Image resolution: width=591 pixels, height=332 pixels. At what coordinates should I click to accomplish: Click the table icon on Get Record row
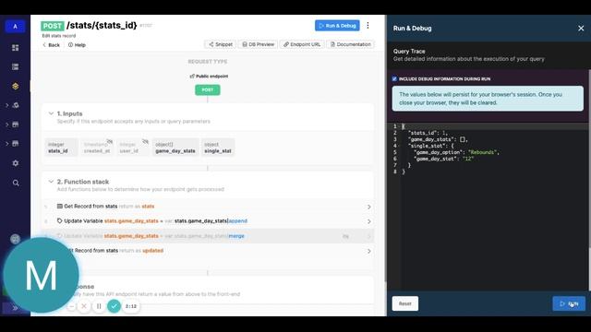59,207
